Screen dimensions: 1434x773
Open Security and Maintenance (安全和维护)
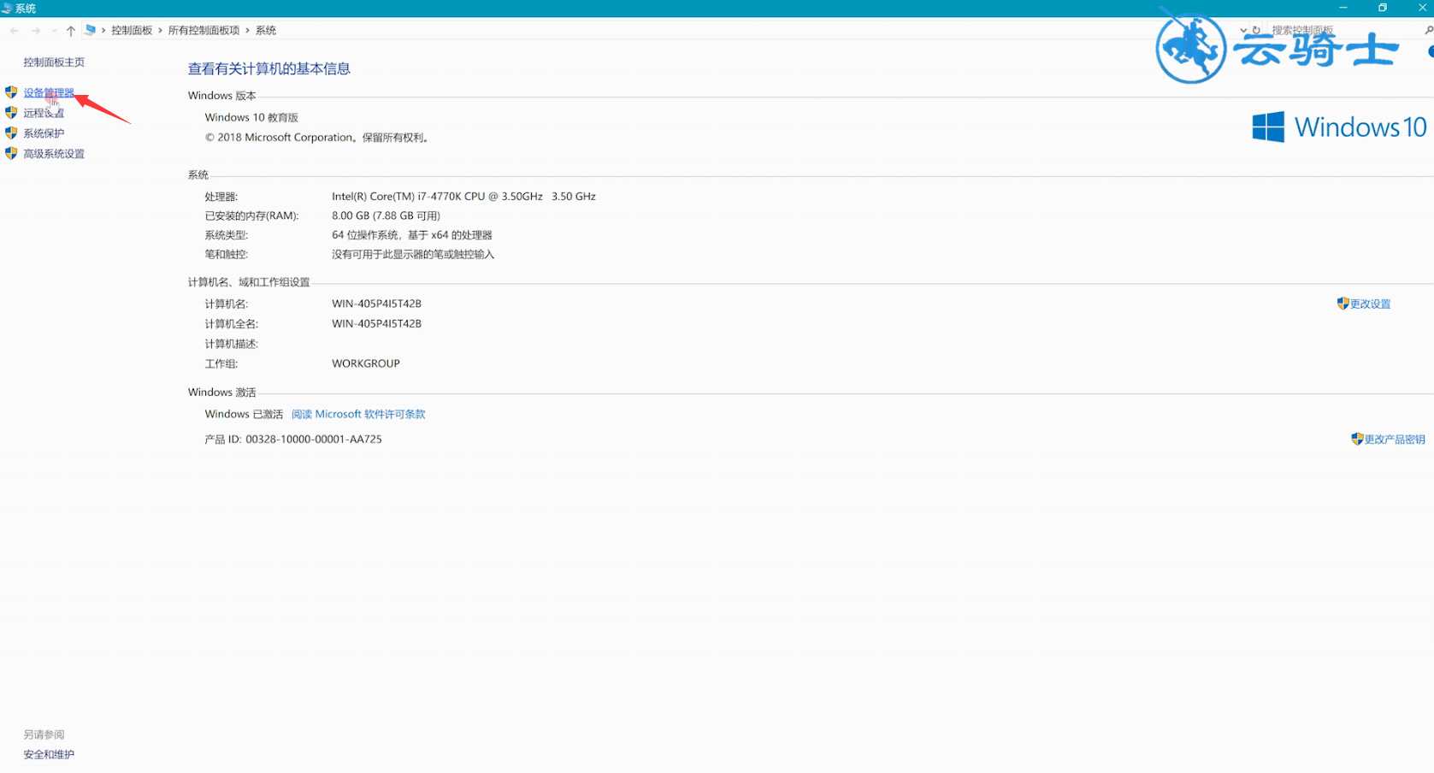49,755
